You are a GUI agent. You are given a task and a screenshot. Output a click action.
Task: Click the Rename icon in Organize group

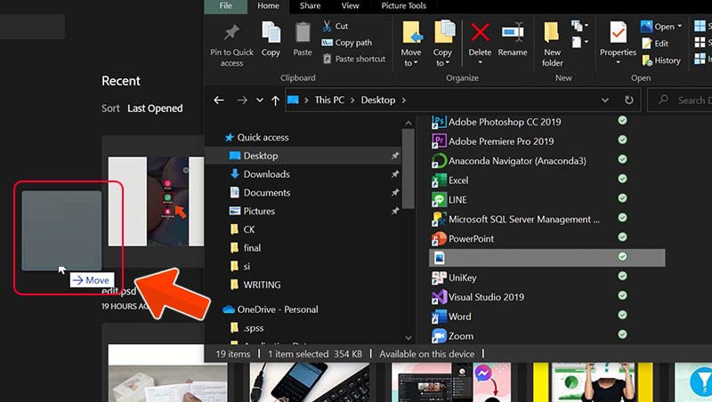(512, 34)
